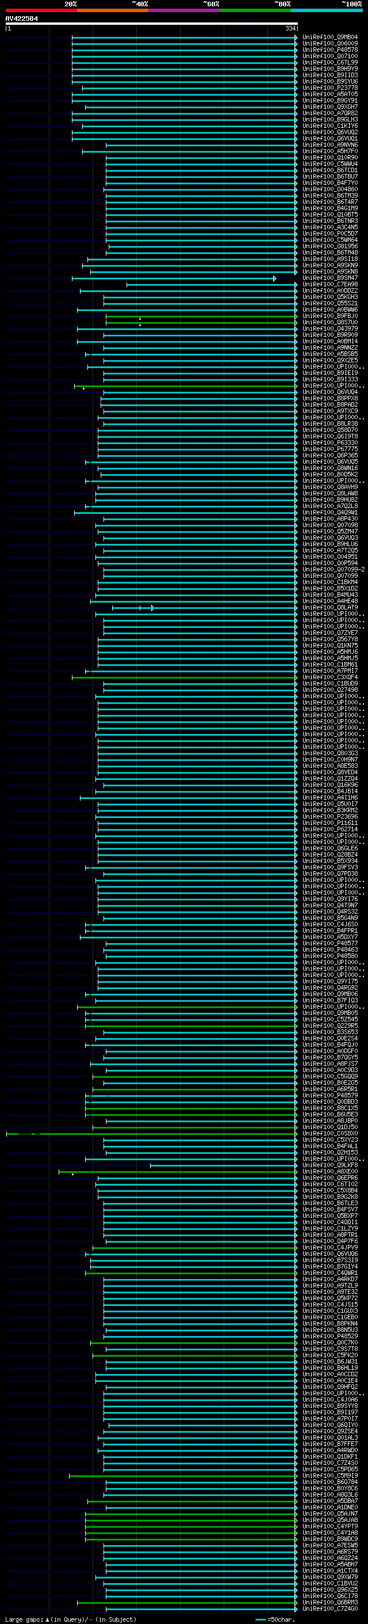The height and width of the screenshot is (1624, 368).
Task: Select the UniRef100_P67775 label
Action: (x=330, y=449)
